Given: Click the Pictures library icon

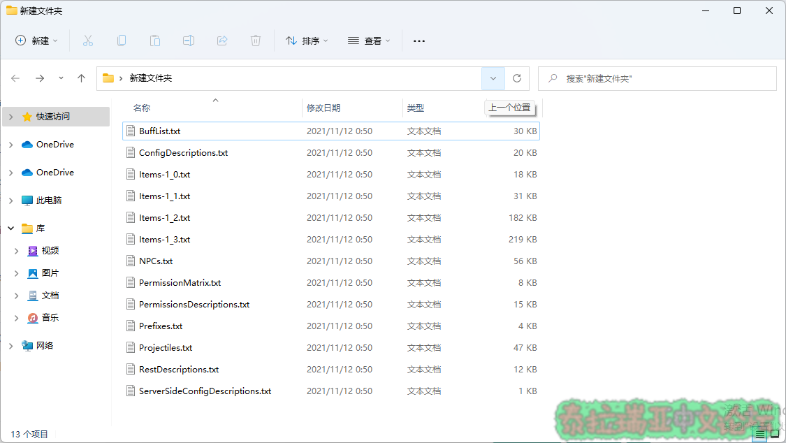Looking at the screenshot, I should [33, 273].
